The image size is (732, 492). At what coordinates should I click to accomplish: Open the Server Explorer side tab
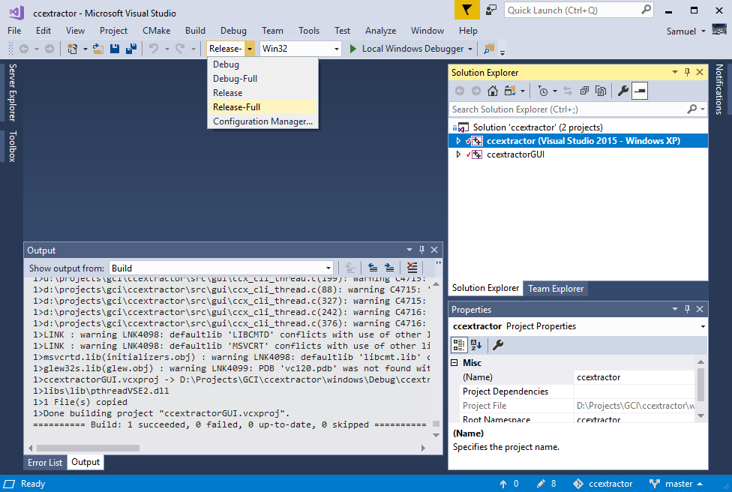(12, 92)
